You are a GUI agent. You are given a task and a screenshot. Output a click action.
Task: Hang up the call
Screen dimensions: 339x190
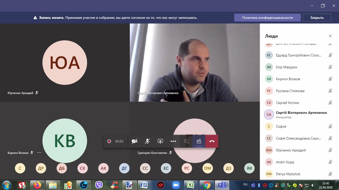pos(212,141)
